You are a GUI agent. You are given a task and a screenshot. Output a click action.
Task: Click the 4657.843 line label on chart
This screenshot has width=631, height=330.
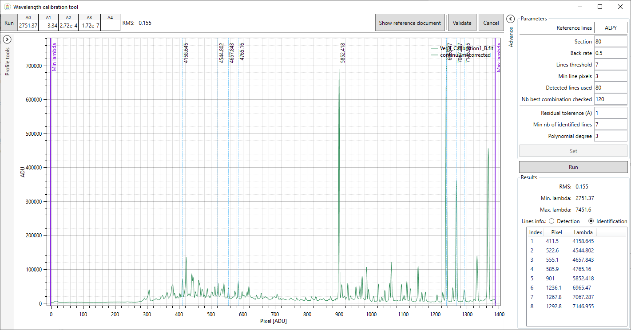point(232,53)
